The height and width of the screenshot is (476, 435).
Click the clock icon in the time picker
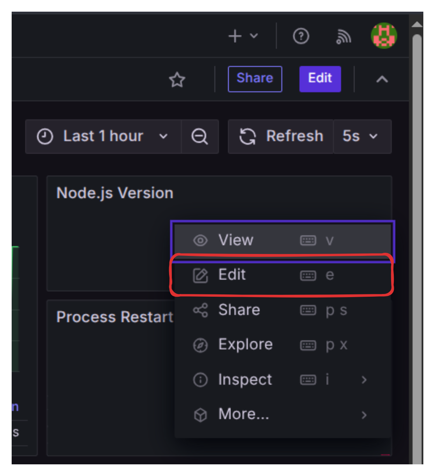click(x=44, y=136)
